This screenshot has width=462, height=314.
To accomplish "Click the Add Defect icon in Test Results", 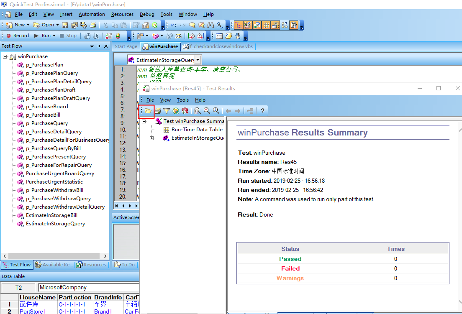I will coord(185,111).
